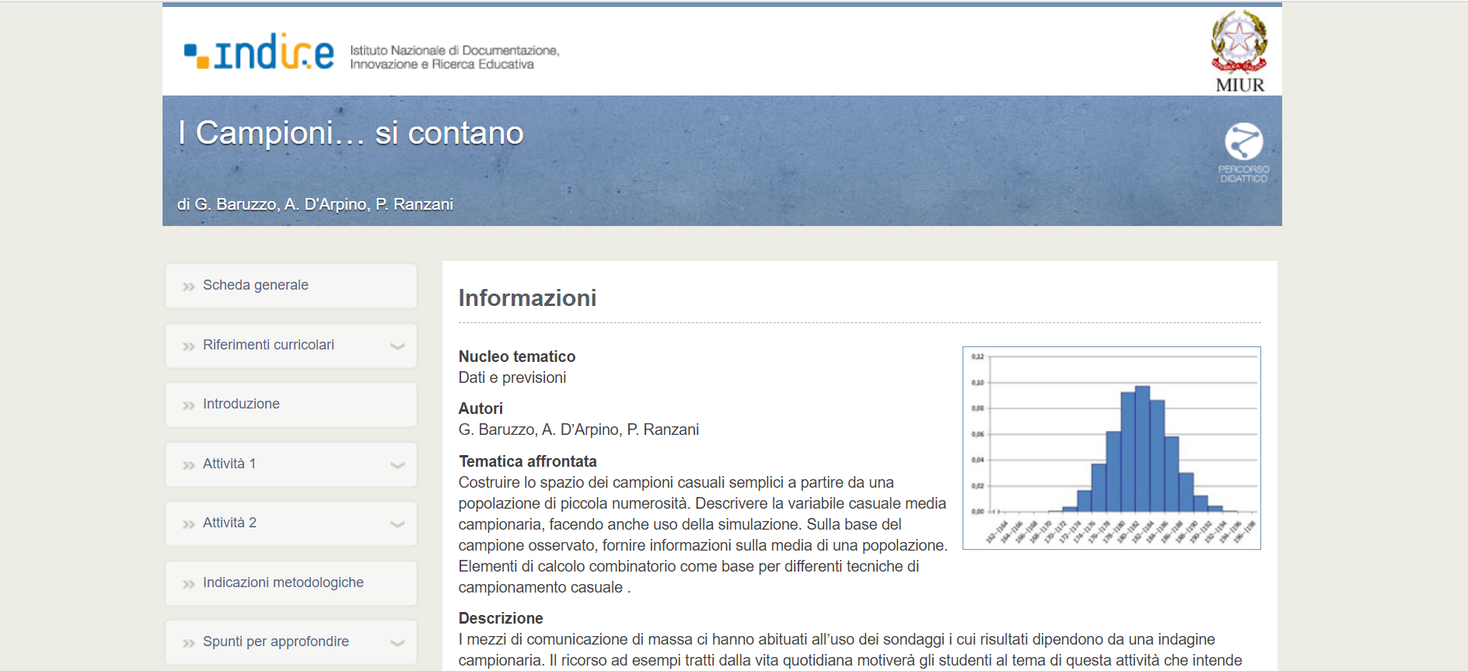Image resolution: width=1468 pixels, height=671 pixels.
Task: Click the MIUR emblem icon
Action: (x=1239, y=43)
